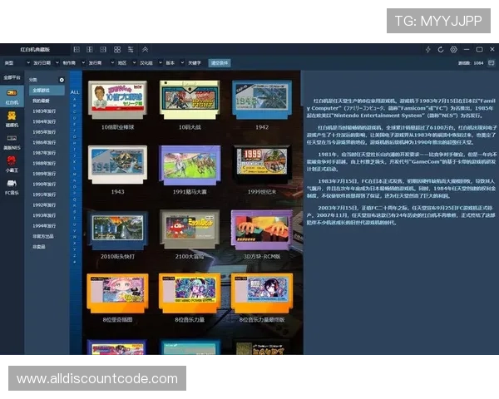Open the 汉化组 filter dropdown

(151, 62)
